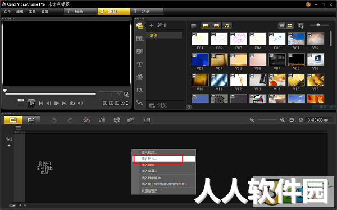Open the subtitle editor icon
The image size is (337, 210).
pyautogui.click(x=147, y=120)
